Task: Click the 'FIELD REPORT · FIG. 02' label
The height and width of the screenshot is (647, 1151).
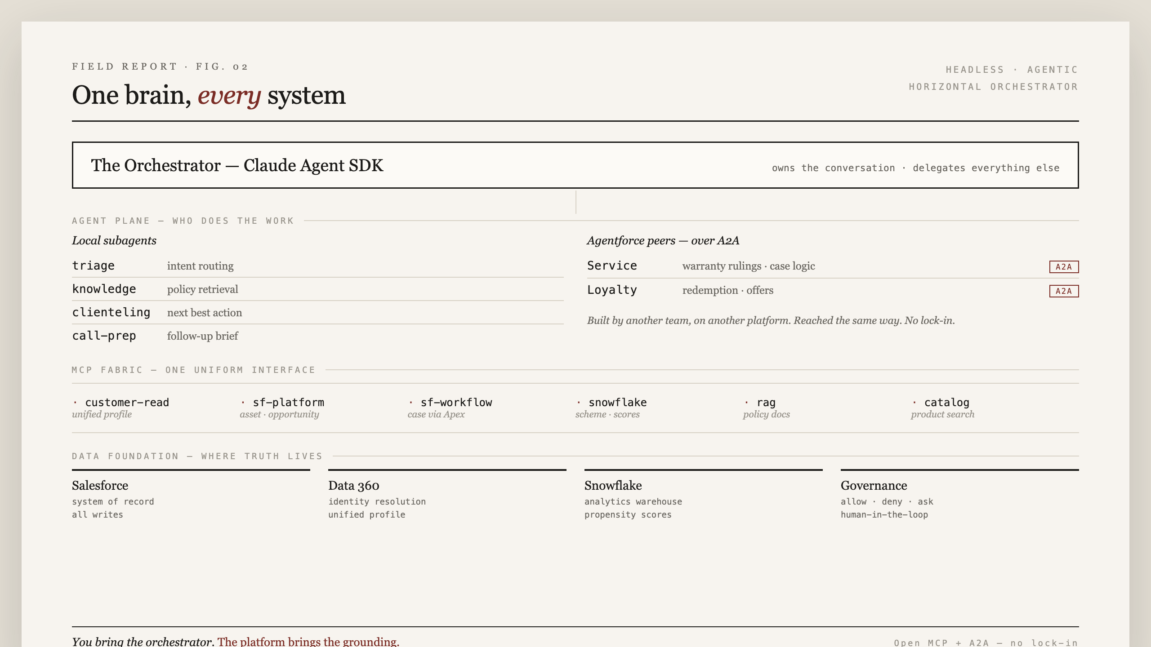Action: pyautogui.click(x=160, y=66)
